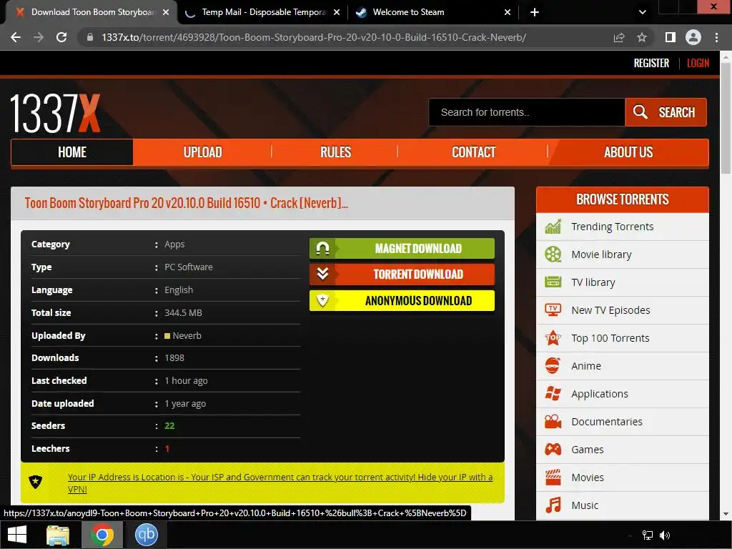Click the Applications windows-flag icon

[x=553, y=394]
